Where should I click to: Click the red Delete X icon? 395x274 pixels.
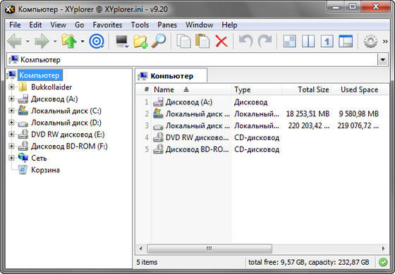coord(221,42)
